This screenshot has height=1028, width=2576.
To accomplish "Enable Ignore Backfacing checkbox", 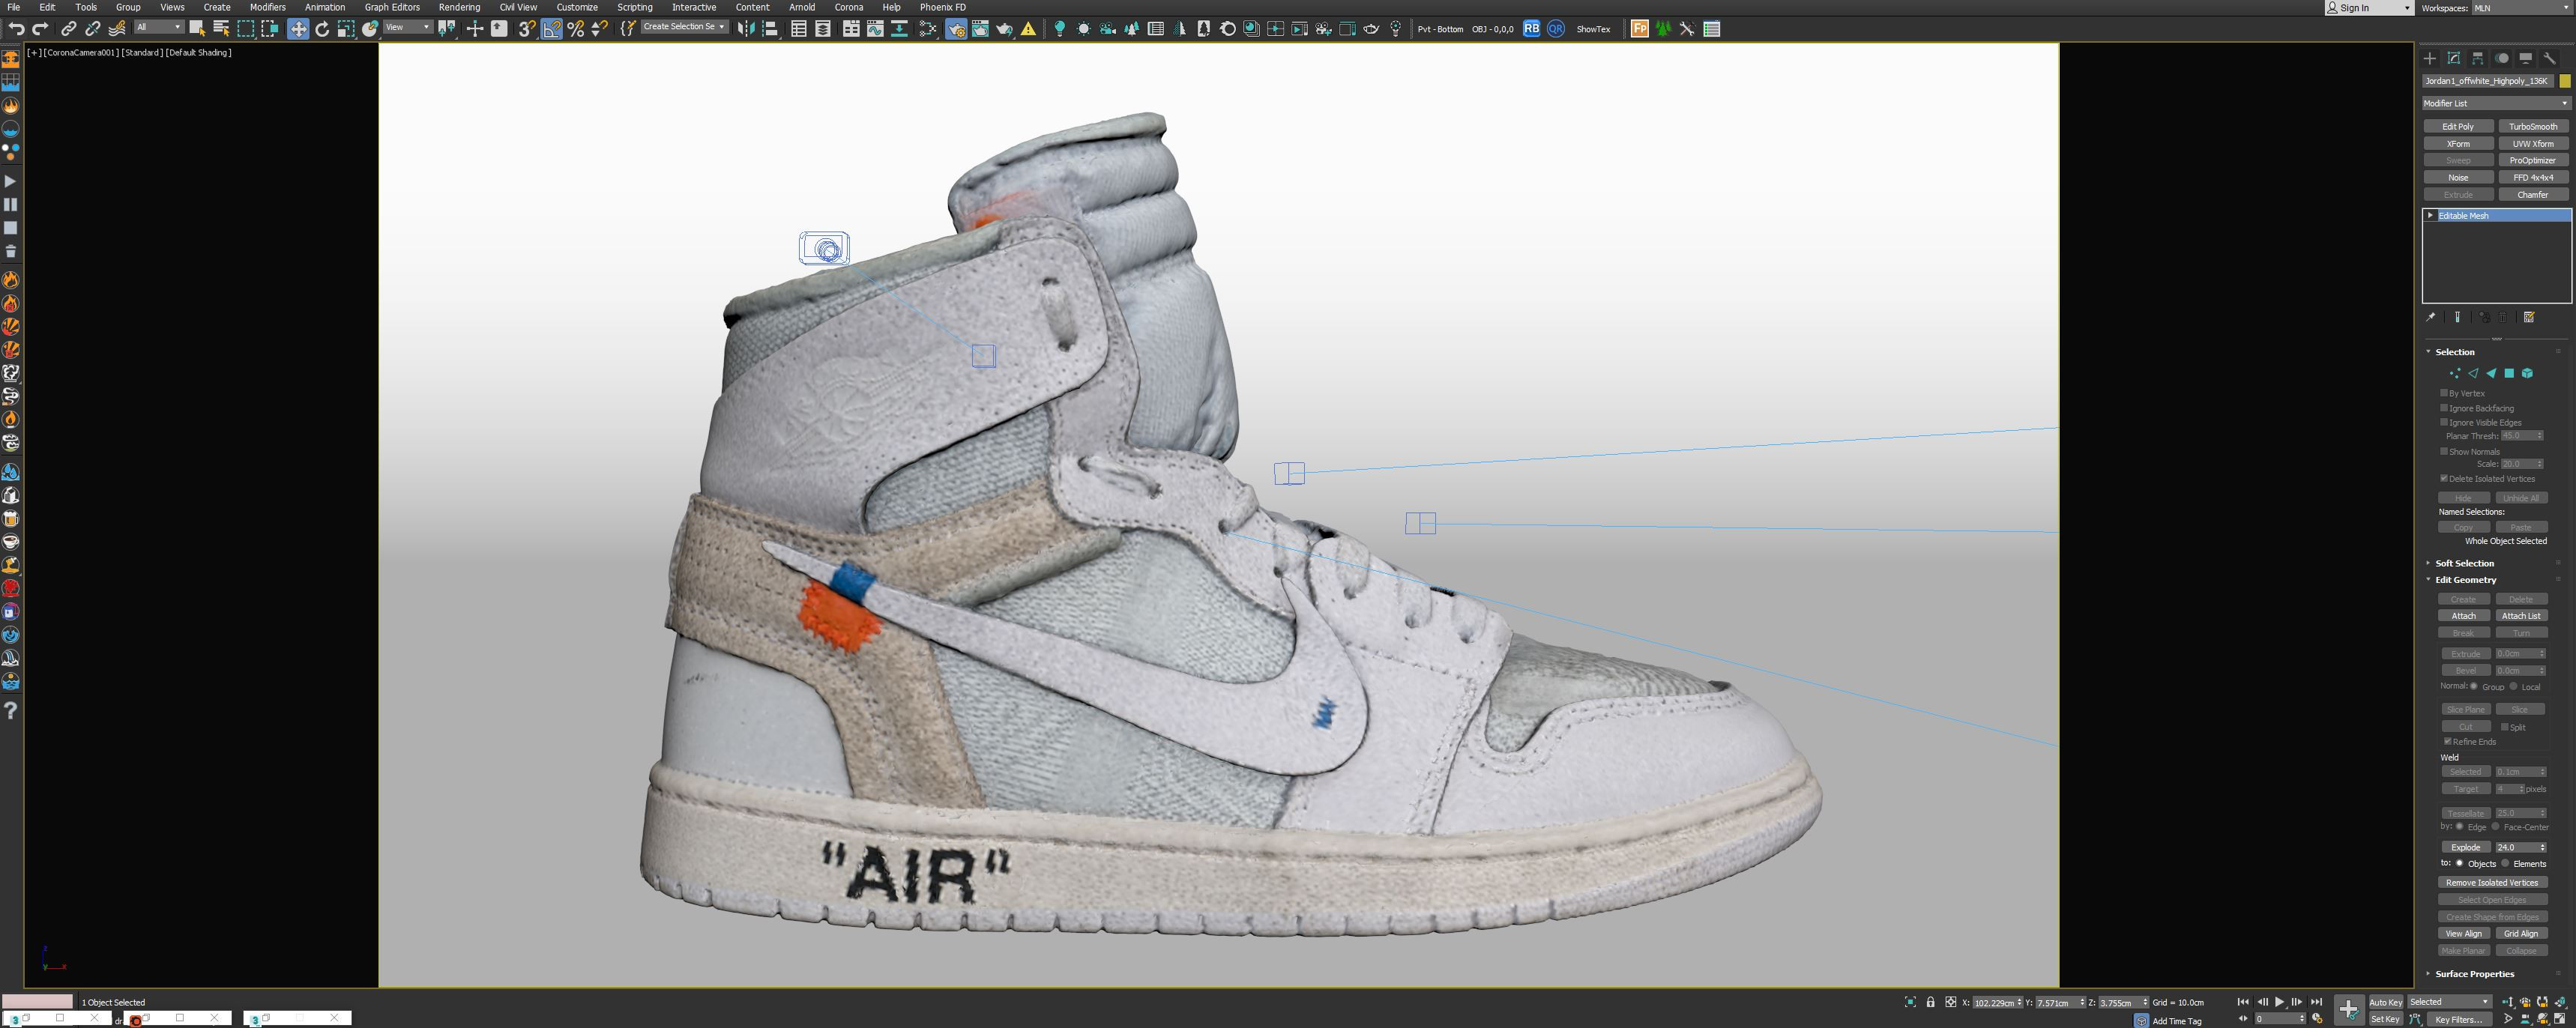I will (2444, 408).
